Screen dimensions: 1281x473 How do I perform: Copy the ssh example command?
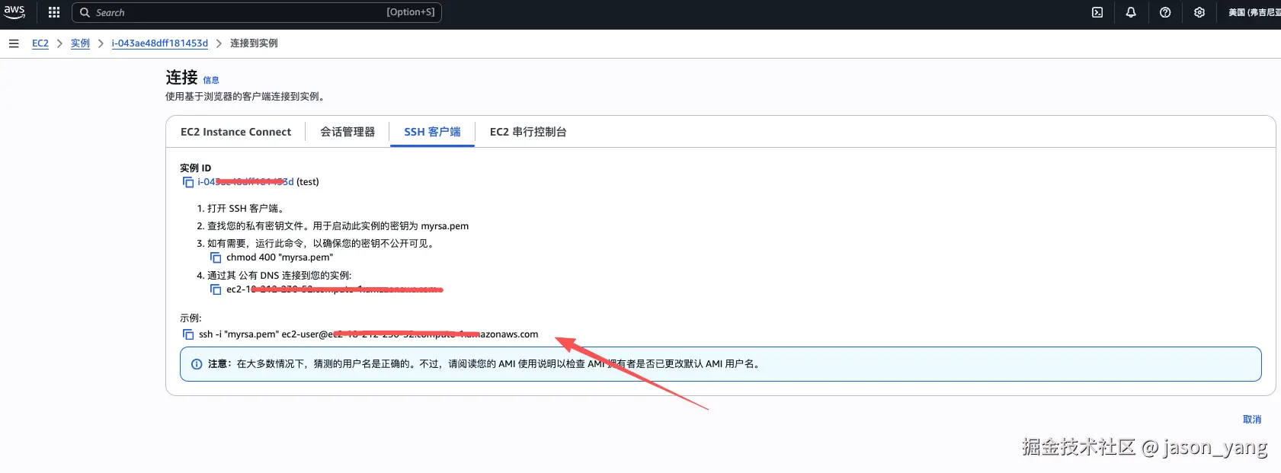click(x=188, y=334)
